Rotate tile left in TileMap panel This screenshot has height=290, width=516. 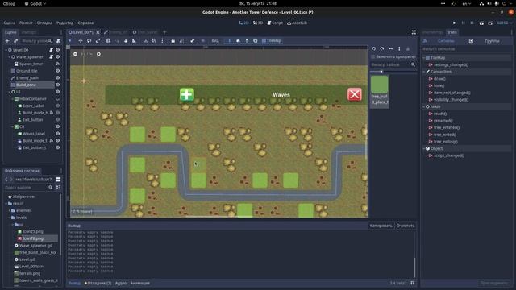pos(373,48)
